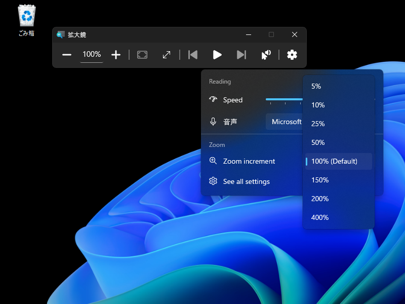Choose 50% zoom increment
The width and height of the screenshot is (405, 304).
point(338,142)
